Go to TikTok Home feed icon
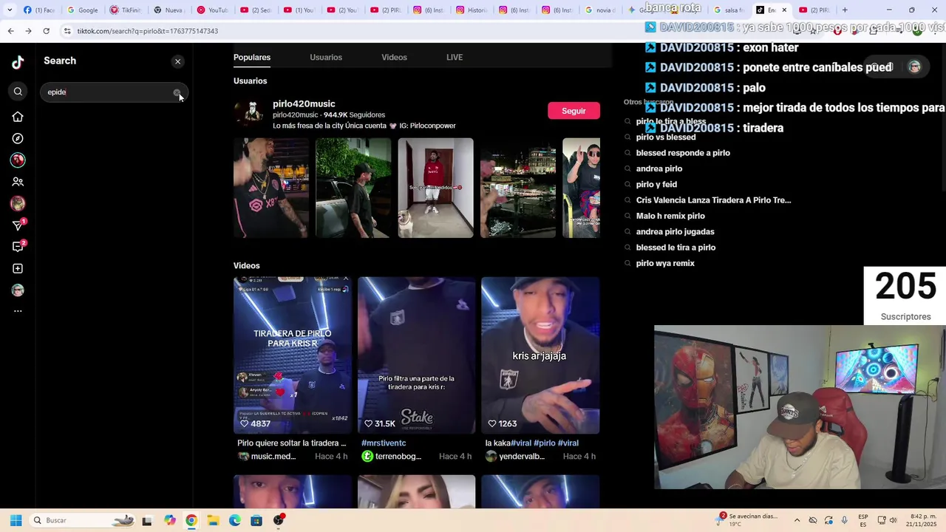 coord(18,117)
